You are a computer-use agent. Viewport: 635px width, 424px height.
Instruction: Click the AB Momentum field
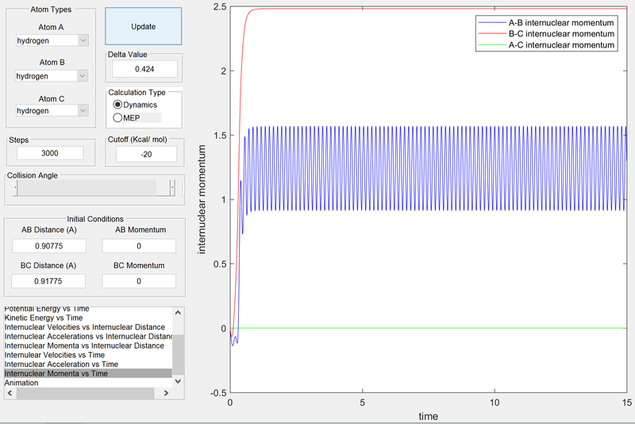click(x=139, y=246)
